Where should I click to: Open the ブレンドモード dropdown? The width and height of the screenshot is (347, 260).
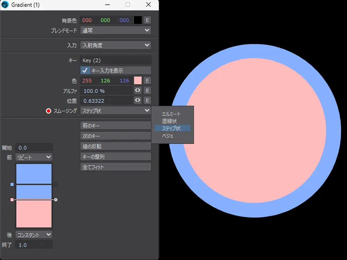coord(116,31)
